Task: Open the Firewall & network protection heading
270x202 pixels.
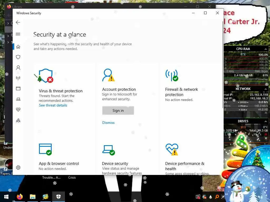Action: pos(181,92)
